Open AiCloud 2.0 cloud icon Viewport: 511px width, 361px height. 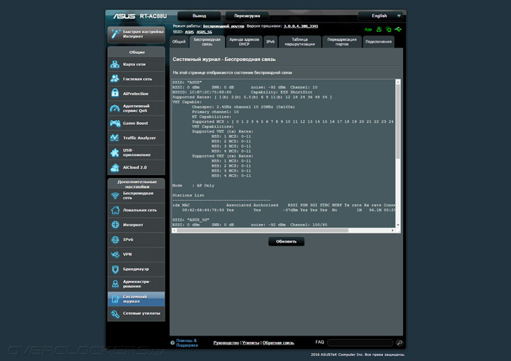click(x=116, y=167)
